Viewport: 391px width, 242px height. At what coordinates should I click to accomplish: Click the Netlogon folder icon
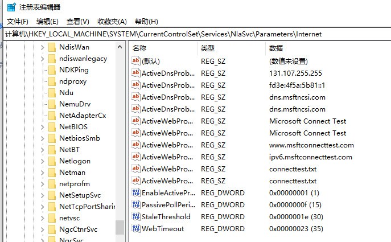tap(52, 161)
